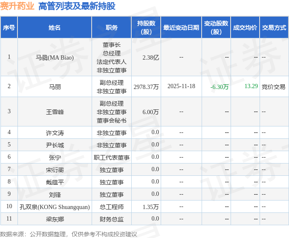289x238 pixels.
Task: Select the 序号 column header
Action: click(x=9, y=27)
